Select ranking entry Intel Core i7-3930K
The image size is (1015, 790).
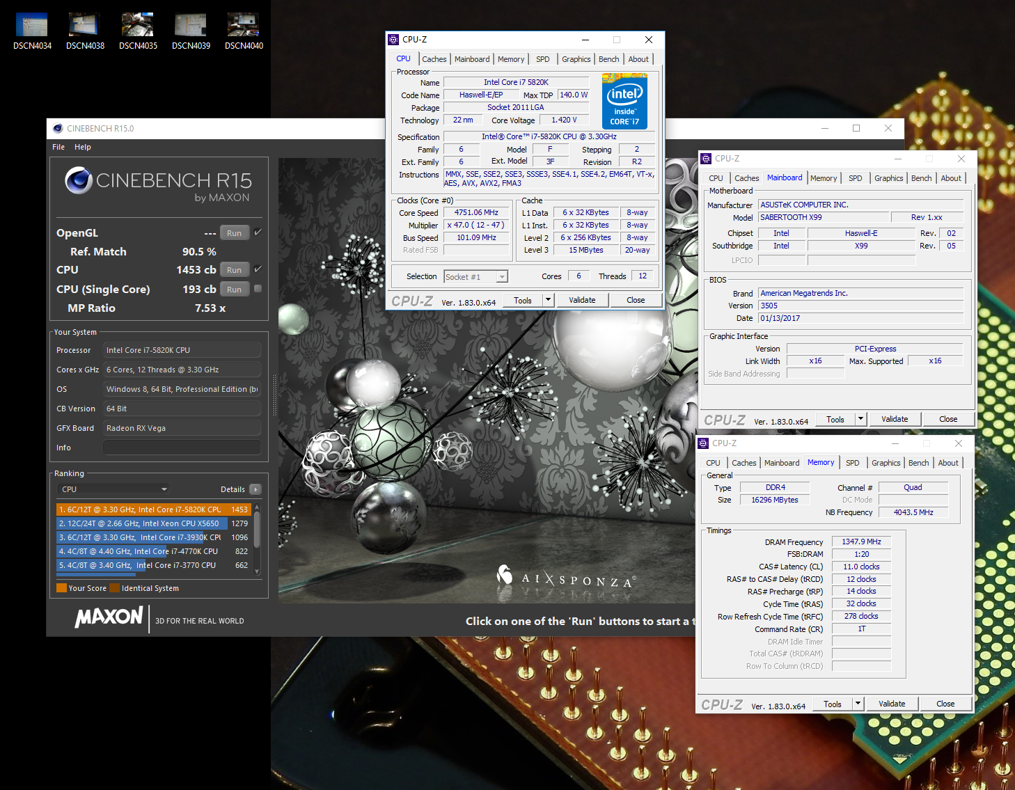point(153,537)
